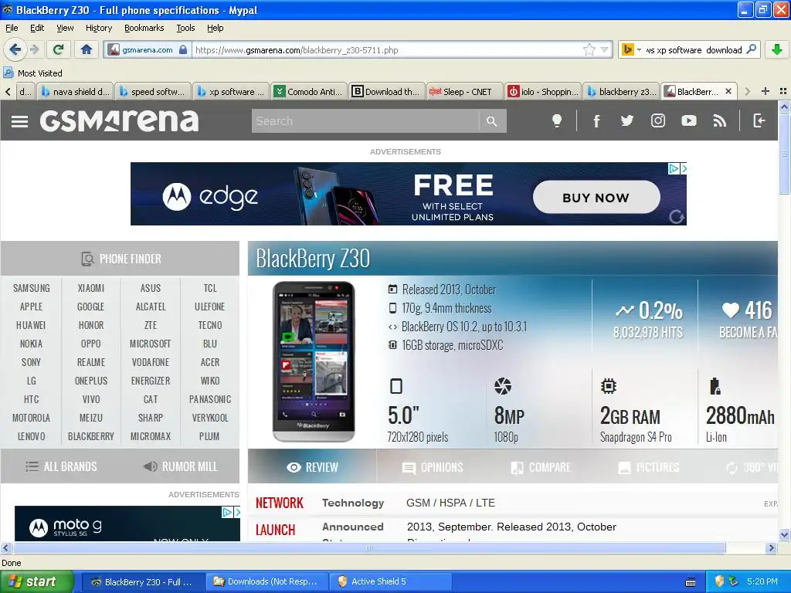The width and height of the screenshot is (791, 593).
Task: Open the Edit menu
Action: 37,28
